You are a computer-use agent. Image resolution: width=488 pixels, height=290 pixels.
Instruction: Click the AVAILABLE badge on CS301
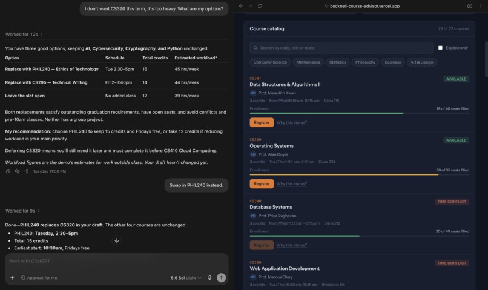pyautogui.click(x=456, y=79)
